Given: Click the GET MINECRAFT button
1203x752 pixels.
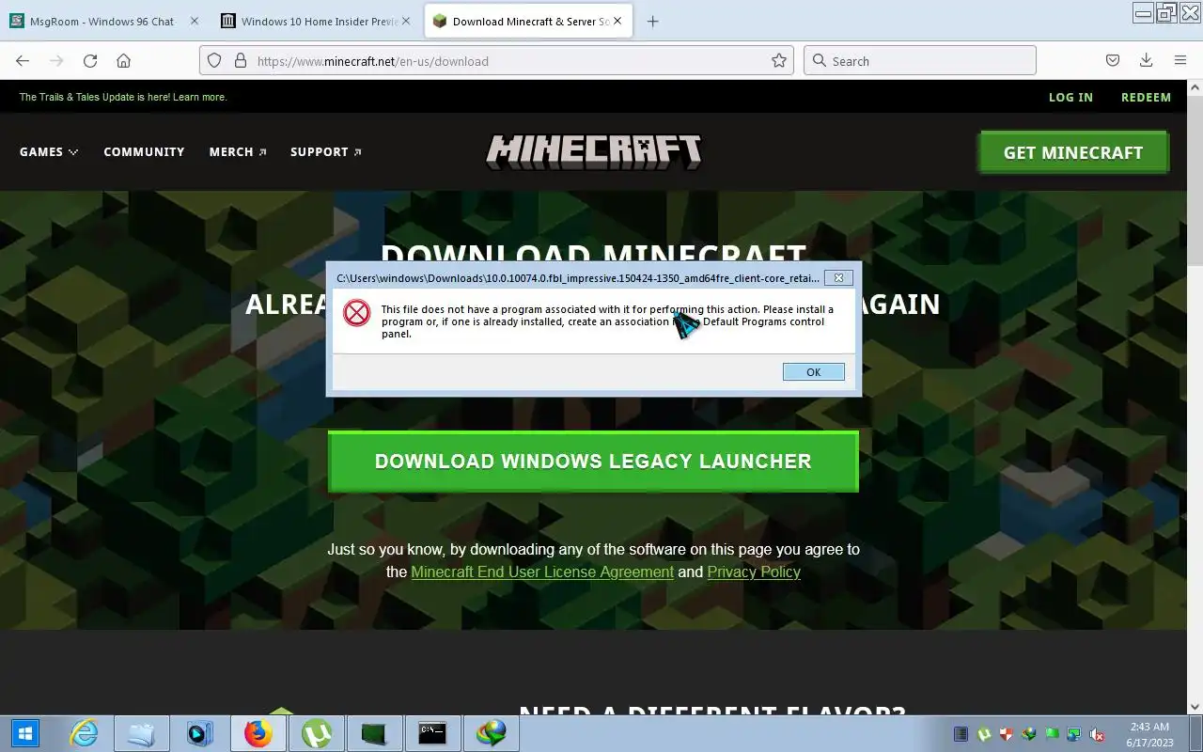Looking at the screenshot, I should pyautogui.click(x=1073, y=152).
